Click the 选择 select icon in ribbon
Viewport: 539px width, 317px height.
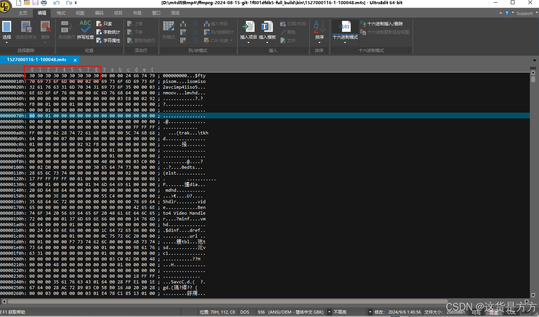point(7,27)
